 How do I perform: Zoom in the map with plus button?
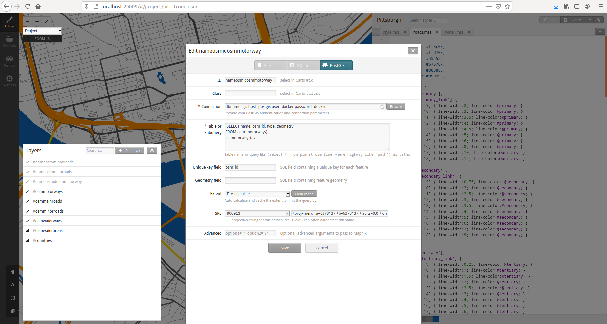(x=37, y=21)
